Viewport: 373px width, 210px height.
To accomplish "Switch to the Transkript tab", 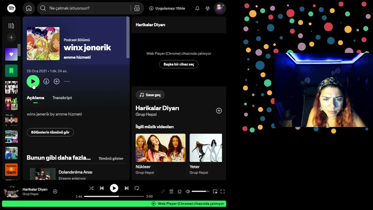I will 62,98.
